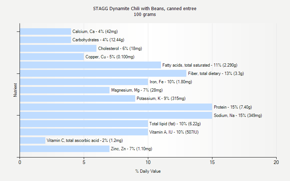This screenshot has width=290, height=181.
Task: Click the Cholesterol 6% bar
Action: tap(58, 49)
